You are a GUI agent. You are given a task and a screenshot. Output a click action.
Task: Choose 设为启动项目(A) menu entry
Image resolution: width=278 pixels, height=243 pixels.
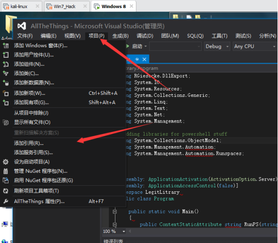pos(63,162)
